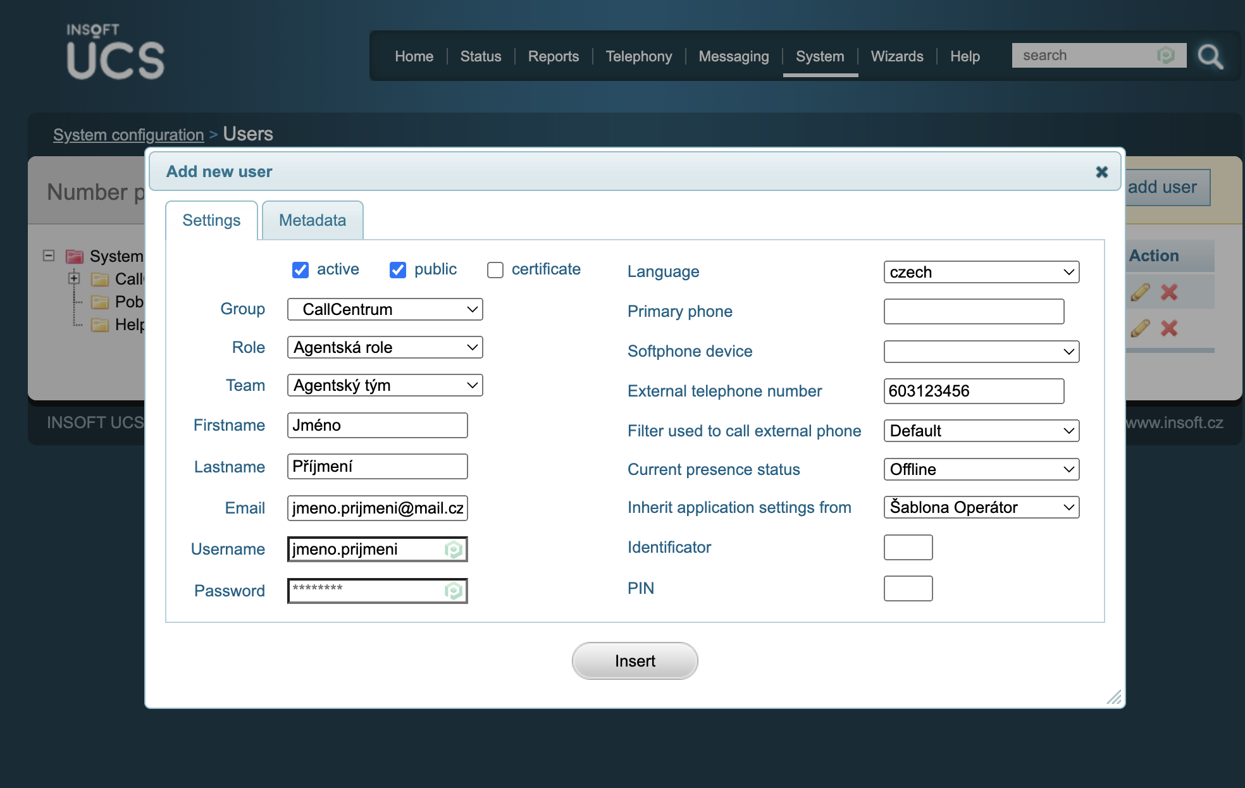Click the Lastname input field
This screenshot has width=1245, height=788.
pyautogui.click(x=378, y=466)
